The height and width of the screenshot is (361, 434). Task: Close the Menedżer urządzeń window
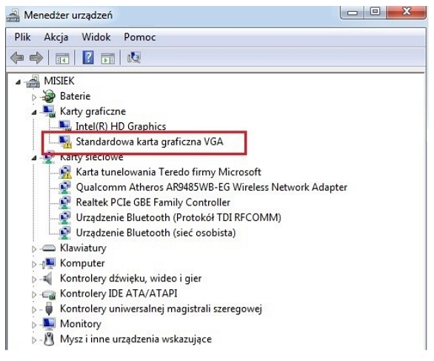point(406,12)
